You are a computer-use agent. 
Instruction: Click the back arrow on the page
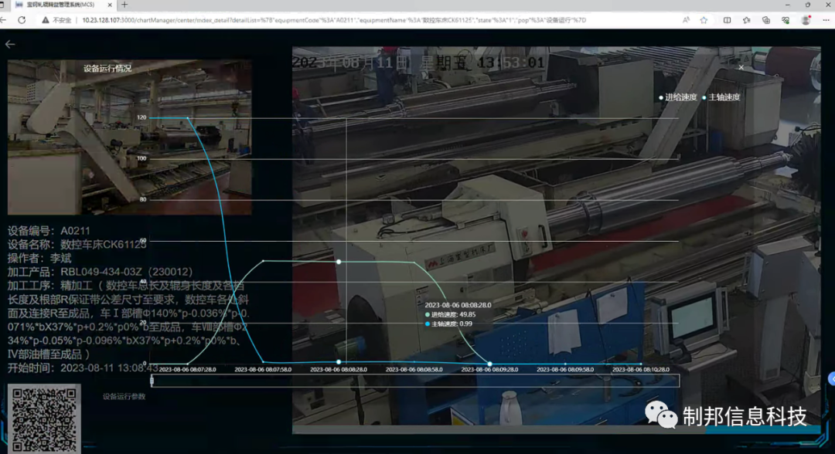pyautogui.click(x=10, y=44)
